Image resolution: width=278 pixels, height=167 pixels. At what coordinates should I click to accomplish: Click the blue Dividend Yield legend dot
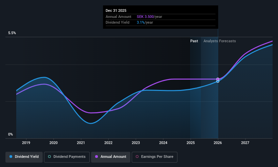click(11, 157)
